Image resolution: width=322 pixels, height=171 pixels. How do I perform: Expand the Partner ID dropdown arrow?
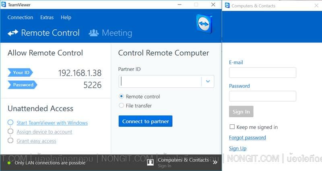point(208,81)
